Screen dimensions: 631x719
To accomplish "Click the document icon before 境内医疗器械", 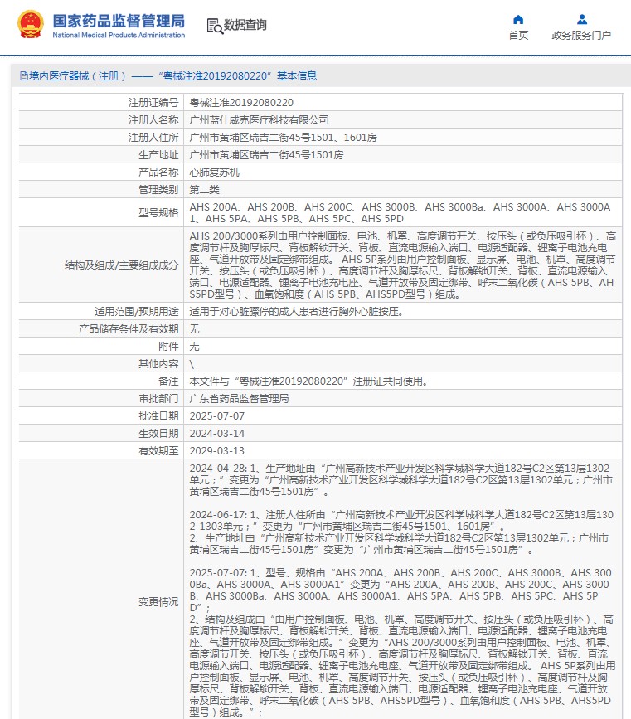I will 24,76.
